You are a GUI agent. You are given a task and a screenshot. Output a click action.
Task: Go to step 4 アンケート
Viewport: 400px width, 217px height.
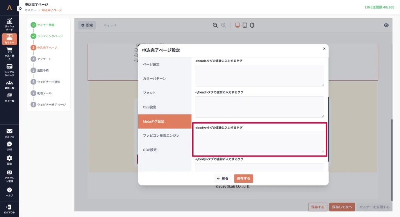44,59
